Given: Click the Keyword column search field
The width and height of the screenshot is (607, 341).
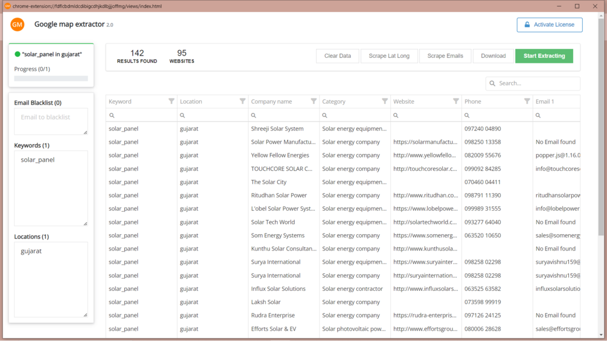Looking at the screenshot, I should pos(141,115).
